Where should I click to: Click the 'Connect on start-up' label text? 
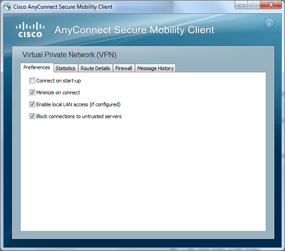[59, 81]
